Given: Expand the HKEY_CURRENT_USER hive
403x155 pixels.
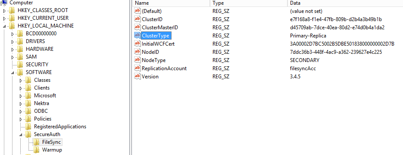Looking at the screenshot, I should 4,19.
